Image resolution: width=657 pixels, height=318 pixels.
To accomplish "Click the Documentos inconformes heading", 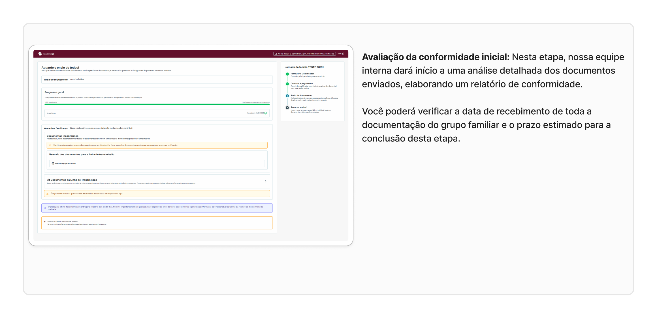I will click(62, 136).
